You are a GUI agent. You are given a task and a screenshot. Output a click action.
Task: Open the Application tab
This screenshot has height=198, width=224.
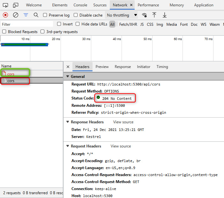(x=204, y=5)
